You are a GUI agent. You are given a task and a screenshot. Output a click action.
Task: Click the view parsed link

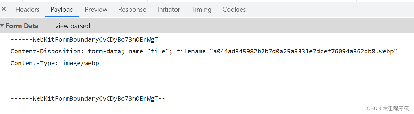73,26
